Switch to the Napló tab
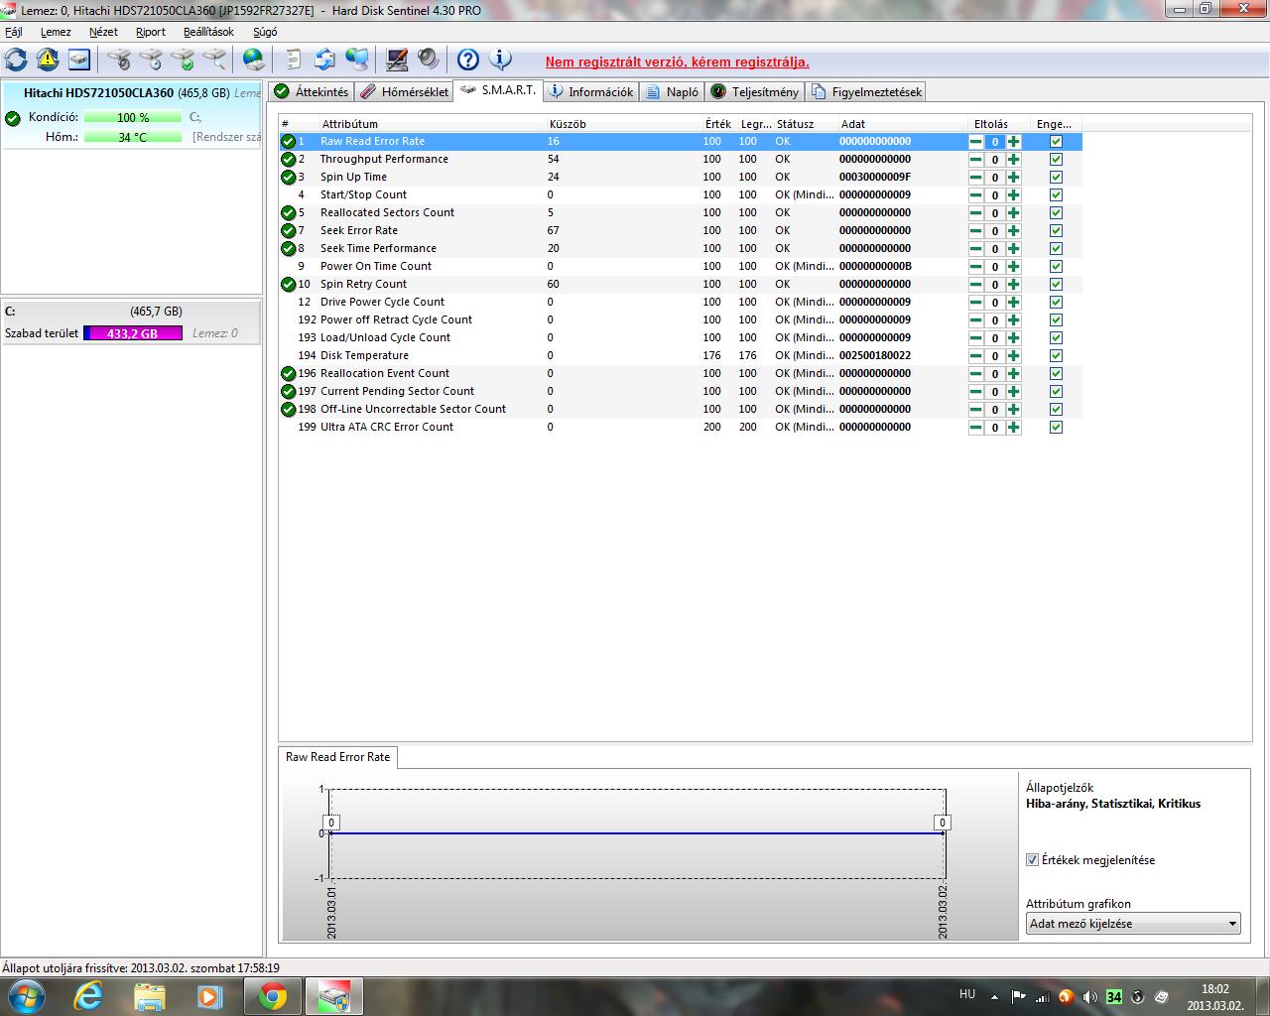 (673, 92)
